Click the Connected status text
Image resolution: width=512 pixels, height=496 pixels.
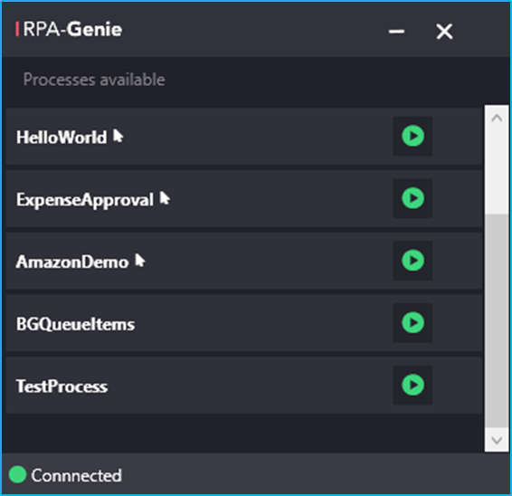pyautogui.click(x=76, y=475)
